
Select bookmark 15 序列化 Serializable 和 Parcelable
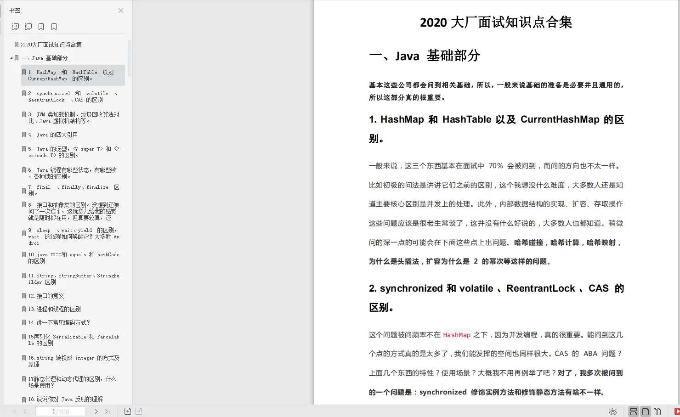point(73,340)
